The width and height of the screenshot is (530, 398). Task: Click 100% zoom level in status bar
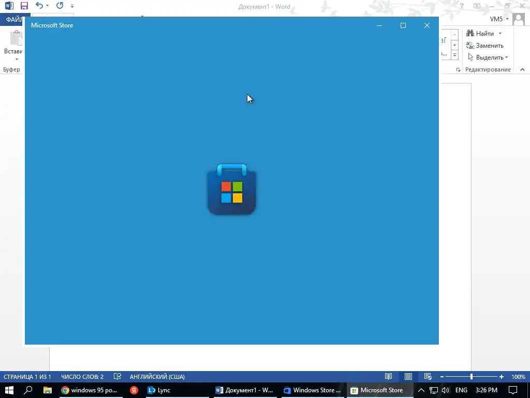coord(518,377)
